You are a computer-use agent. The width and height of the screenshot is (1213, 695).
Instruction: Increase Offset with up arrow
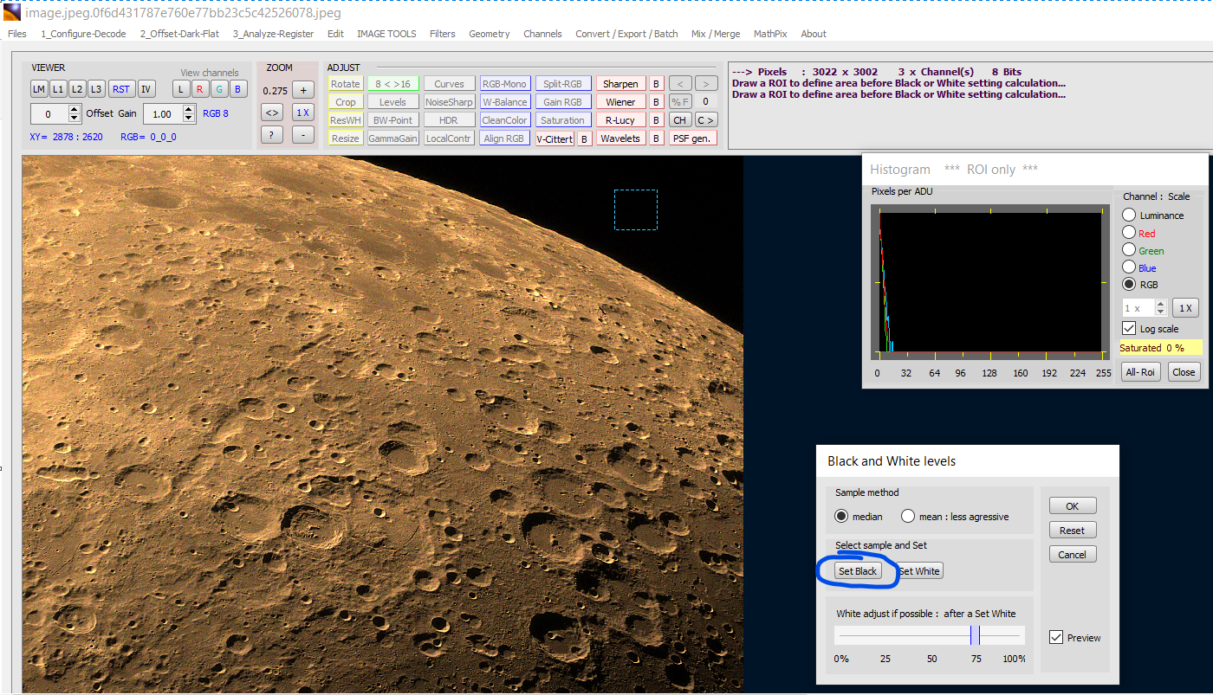tap(75, 109)
